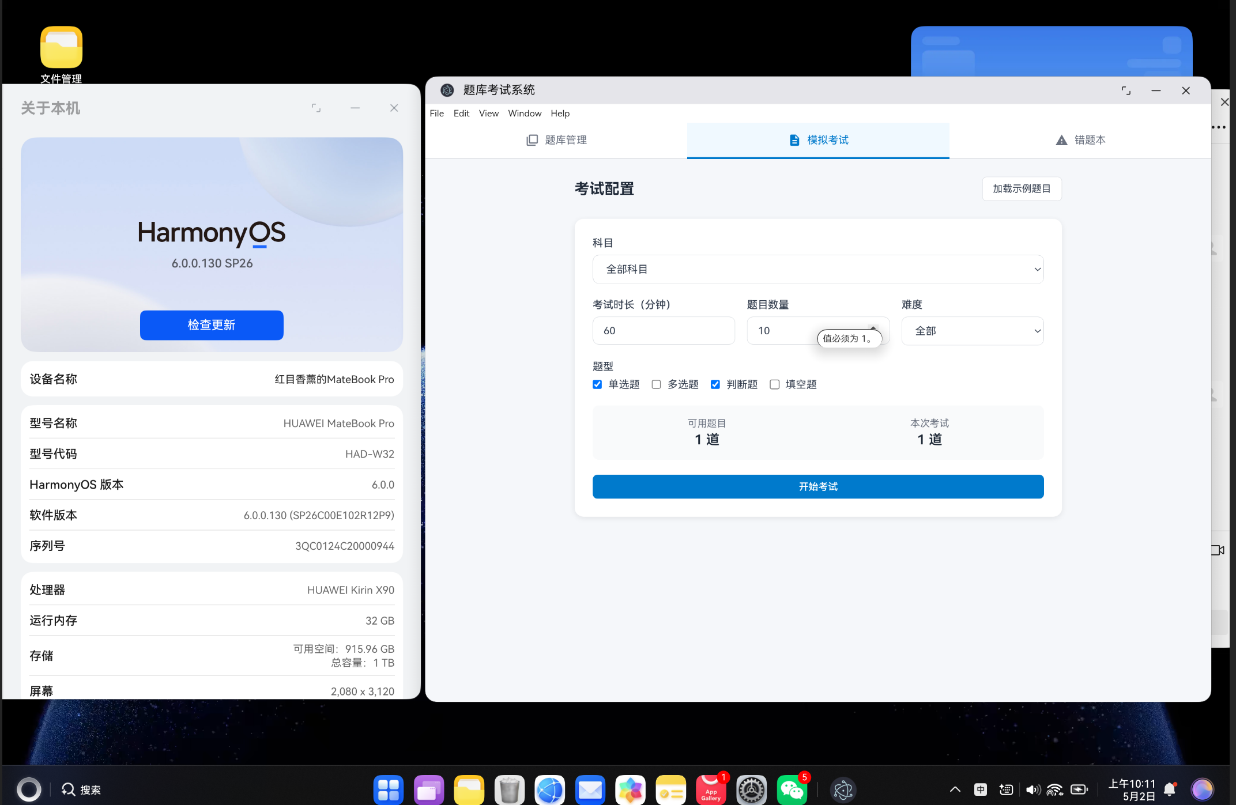The image size is (1236, 805).
Task: Open the Electron atom app in dock
Action: (843, 789)
